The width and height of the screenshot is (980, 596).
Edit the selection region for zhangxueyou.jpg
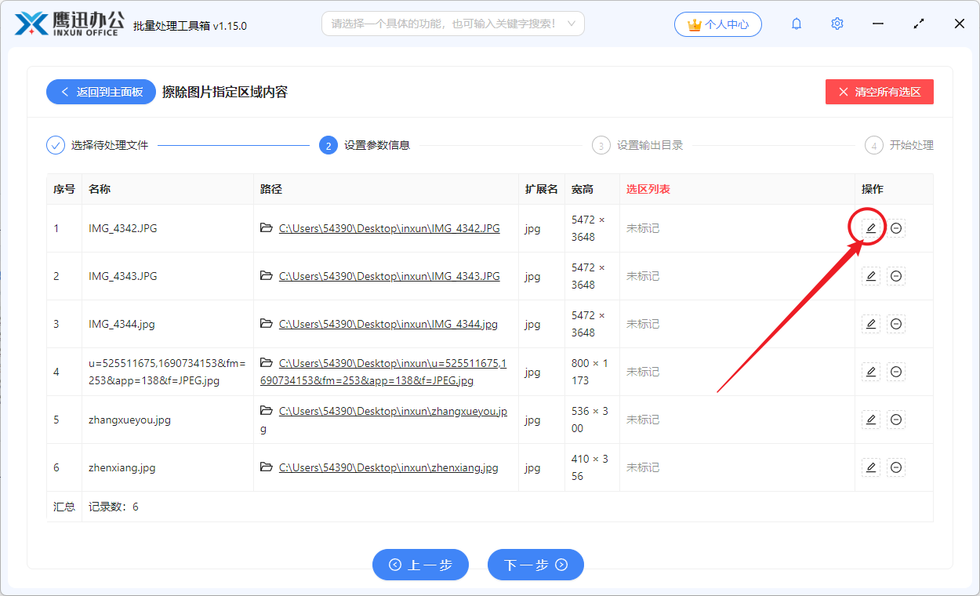870,420
